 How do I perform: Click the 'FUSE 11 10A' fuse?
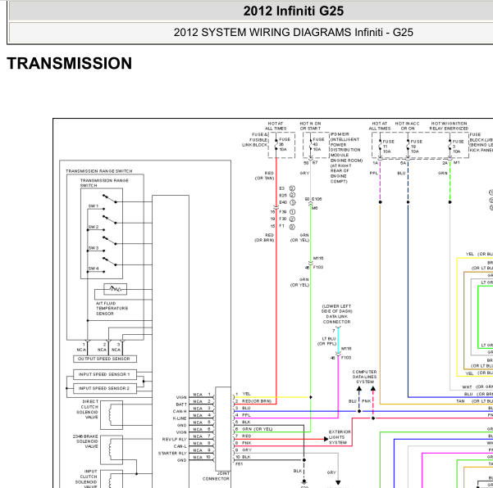(386, 147)
